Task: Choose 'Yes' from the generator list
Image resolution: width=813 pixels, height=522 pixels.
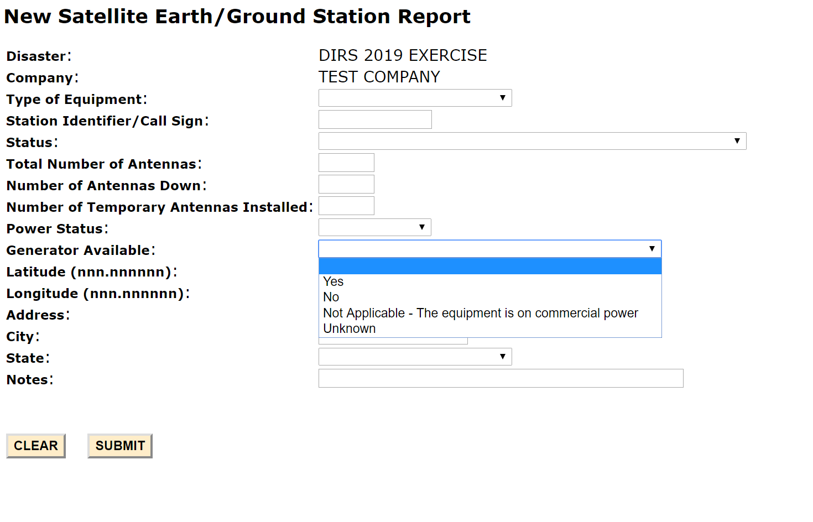Action: pos(333,281)
